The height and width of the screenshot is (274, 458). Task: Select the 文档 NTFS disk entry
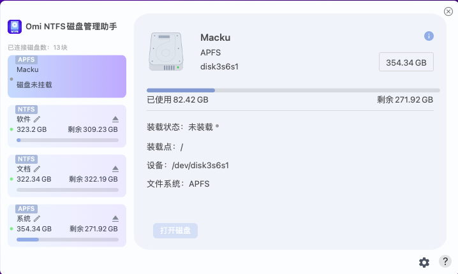[x=67, y=176]
